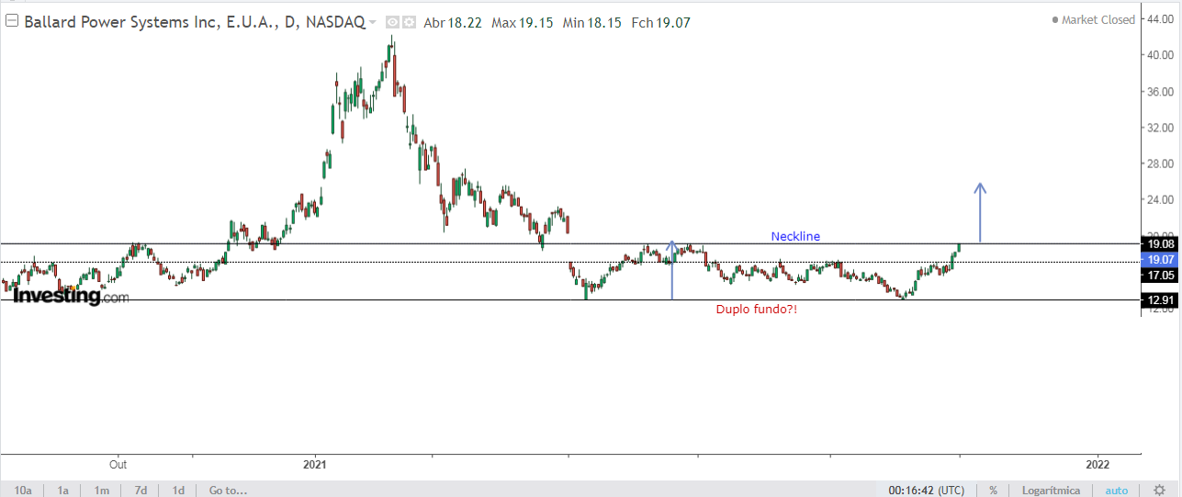Toggle the Logarítmica scale
The height and width of the screenshot is (497, 1182).
[1053, 490]
